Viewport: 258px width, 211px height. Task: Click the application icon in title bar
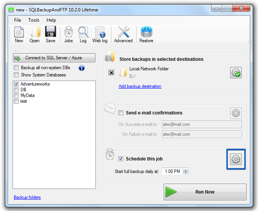11,10
